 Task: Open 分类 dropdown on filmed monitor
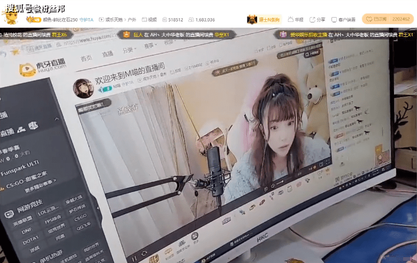(129, 50)
